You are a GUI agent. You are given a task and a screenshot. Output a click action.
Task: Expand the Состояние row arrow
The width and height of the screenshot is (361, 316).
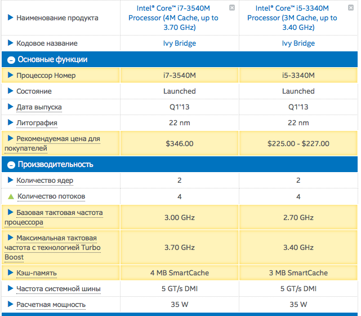[10, 91]
